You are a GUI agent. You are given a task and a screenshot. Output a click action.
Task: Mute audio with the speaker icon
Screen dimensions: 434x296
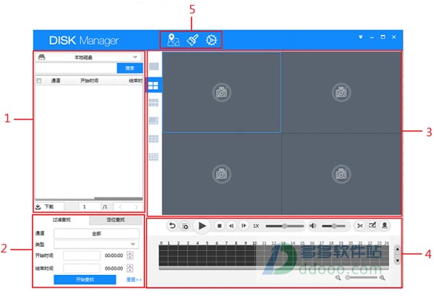pos(312,226)
